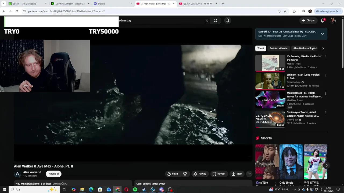Screen dimensions: 344x193
Task: Open Alan Walker channel name link
Action: pos(31,172)
